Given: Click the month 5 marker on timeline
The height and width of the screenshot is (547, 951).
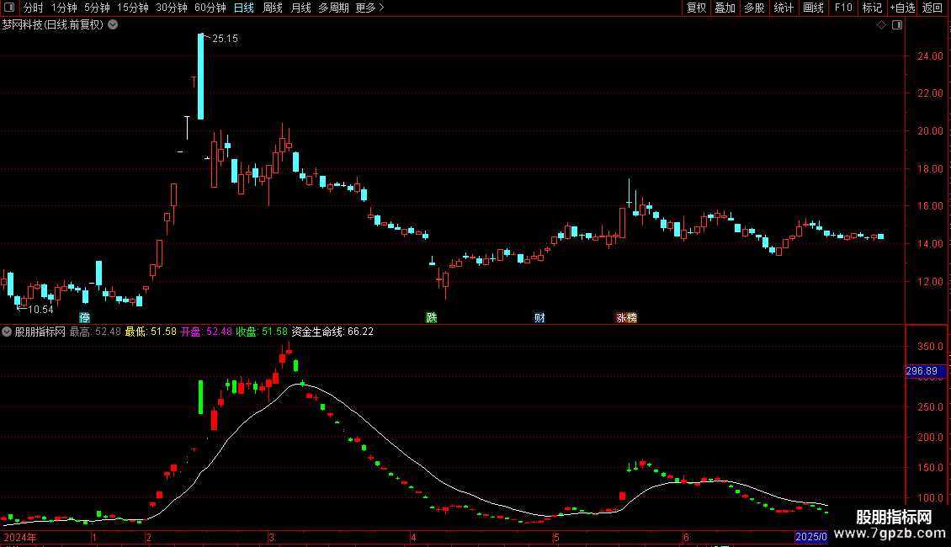Looking at the screenshot, I should [556, 538].
